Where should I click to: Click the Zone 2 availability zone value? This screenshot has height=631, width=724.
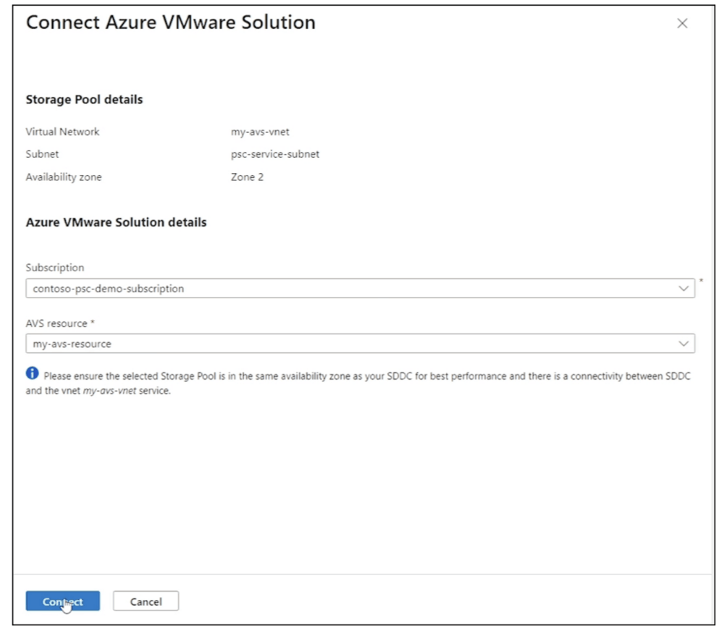[247, 177]
